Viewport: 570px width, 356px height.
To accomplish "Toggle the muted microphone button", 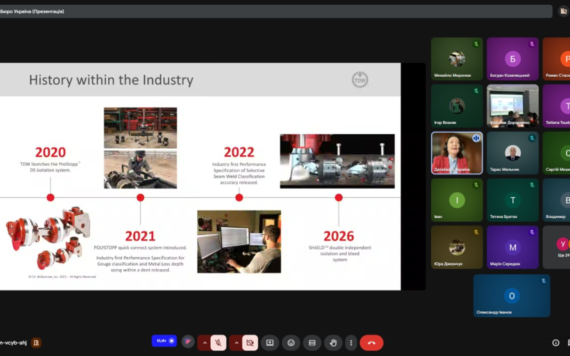I will pyautogui.click(x=219, y=342).
